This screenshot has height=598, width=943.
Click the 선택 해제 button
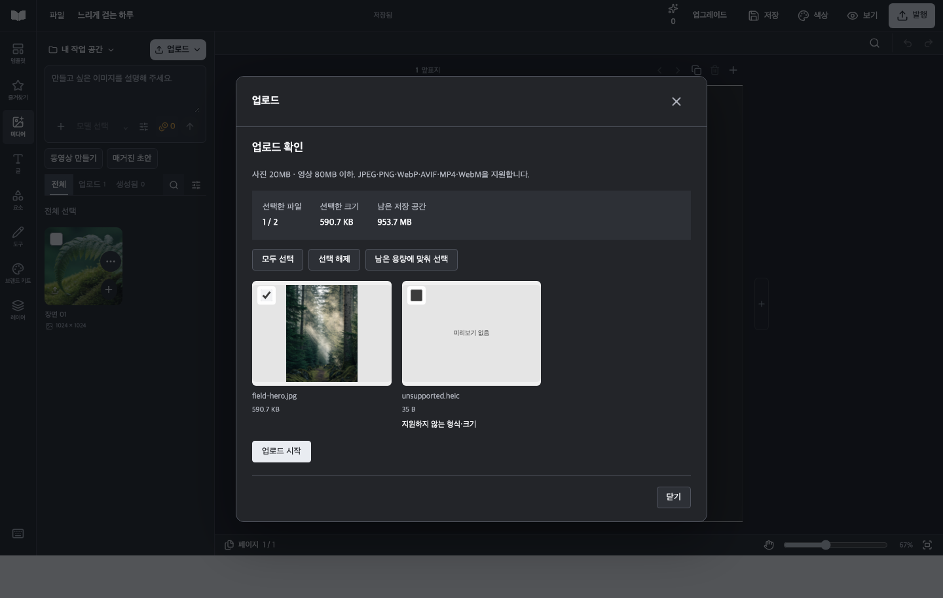[334, 259]
